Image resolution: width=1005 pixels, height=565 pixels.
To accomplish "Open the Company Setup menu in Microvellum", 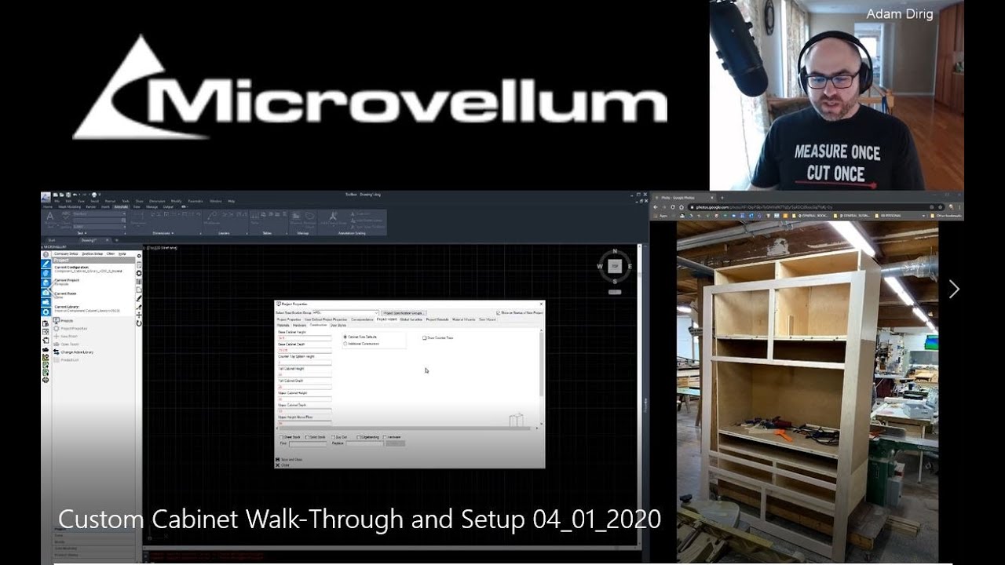I will click(66, 253).
